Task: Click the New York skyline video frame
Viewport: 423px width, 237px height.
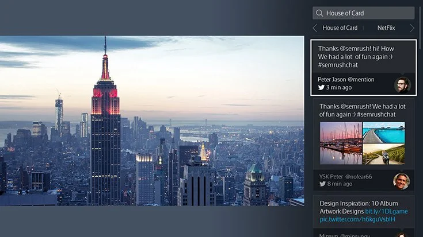Action: pos(152,121)
